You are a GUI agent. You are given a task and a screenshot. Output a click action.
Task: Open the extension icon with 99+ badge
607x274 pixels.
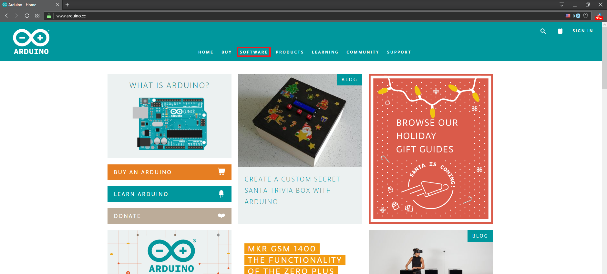coord(599,16)
